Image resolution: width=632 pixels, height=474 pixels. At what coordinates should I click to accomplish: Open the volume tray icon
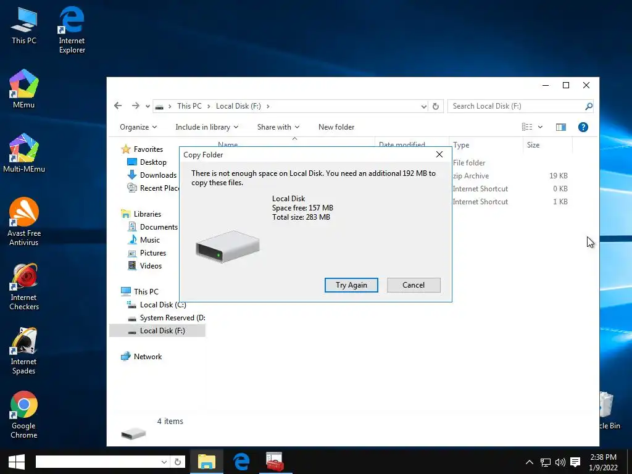560,462
